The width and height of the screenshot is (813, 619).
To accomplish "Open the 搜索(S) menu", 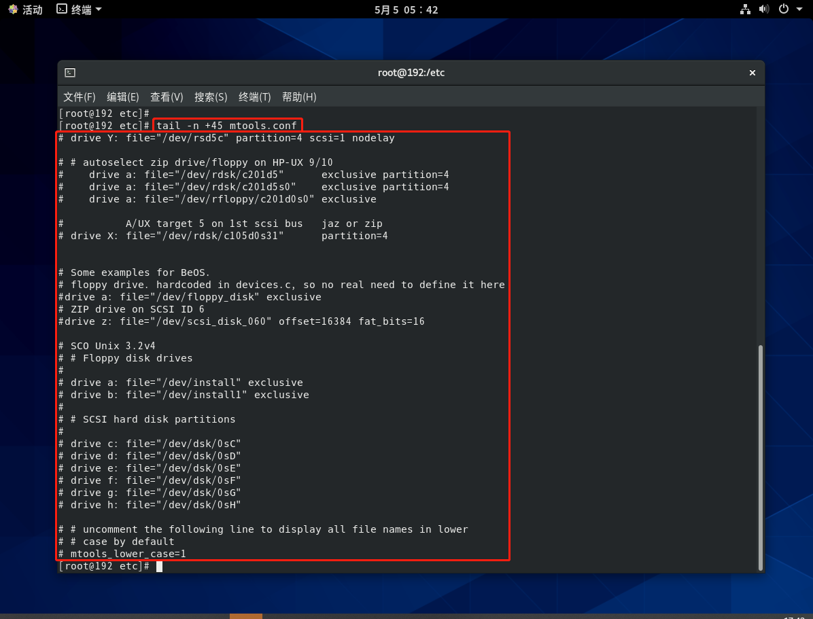I will (x=211, y=97).
